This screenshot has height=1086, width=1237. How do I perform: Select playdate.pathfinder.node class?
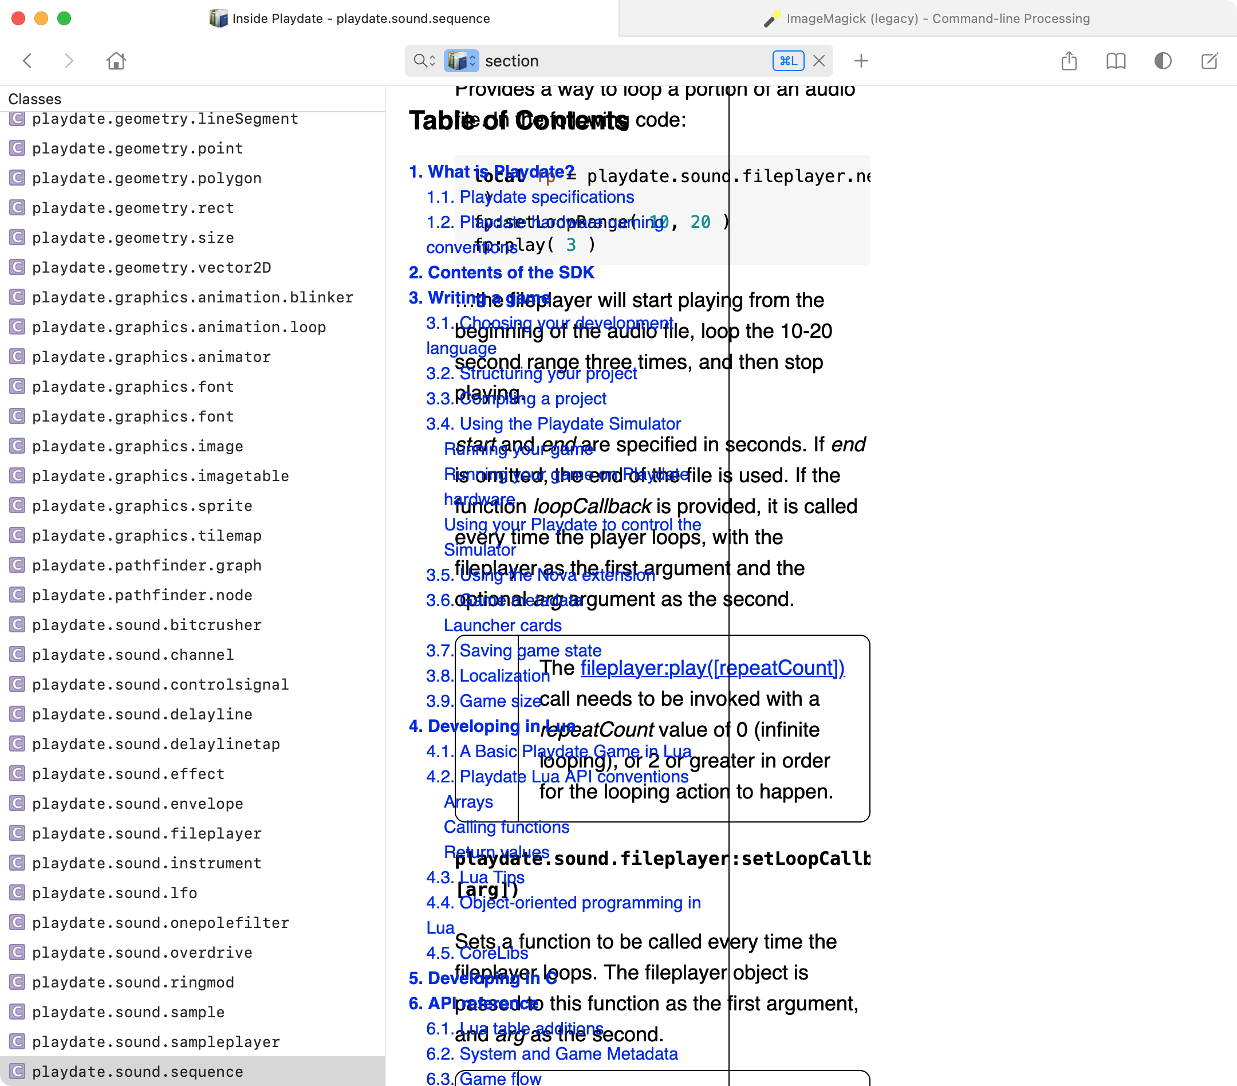pos(192,595)
